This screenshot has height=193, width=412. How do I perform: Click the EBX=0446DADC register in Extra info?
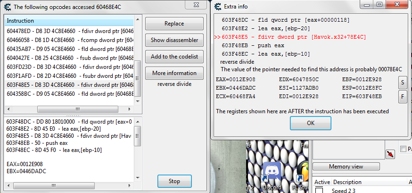[x=236, y=88]
